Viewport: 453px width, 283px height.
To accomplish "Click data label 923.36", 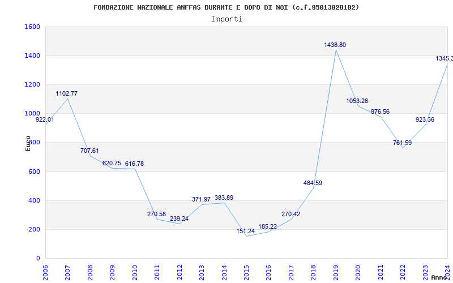I will (x=425, y=119).
